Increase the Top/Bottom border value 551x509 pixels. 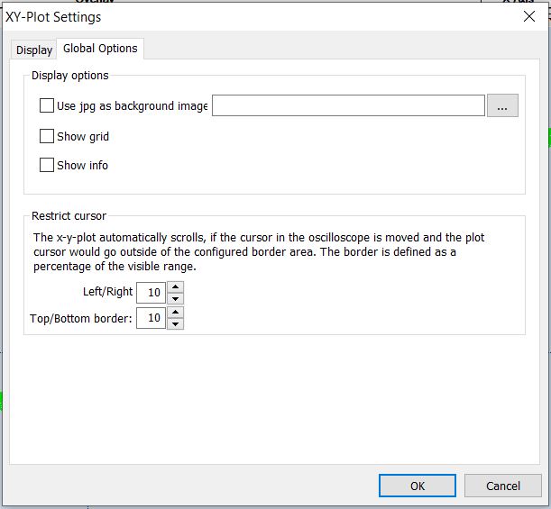pos(175,312)
